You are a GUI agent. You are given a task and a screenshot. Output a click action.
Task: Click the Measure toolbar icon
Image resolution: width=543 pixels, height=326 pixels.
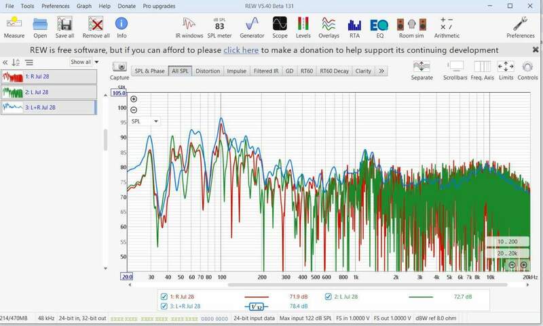pyautogui.click(x=14, y=28)
